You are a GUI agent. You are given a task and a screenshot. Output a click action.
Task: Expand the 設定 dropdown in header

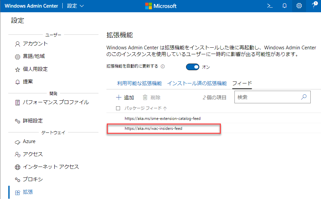coord(75,6)
